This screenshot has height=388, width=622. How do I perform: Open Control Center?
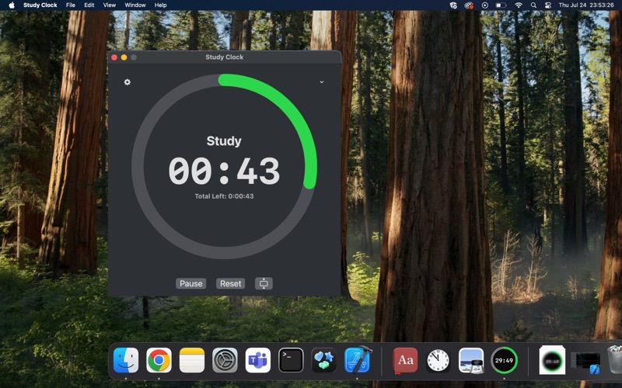click(x=548, y=5)
